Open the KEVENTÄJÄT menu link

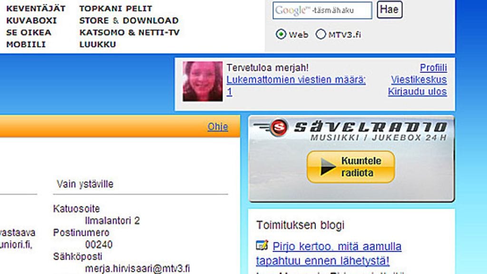(36, 9)
